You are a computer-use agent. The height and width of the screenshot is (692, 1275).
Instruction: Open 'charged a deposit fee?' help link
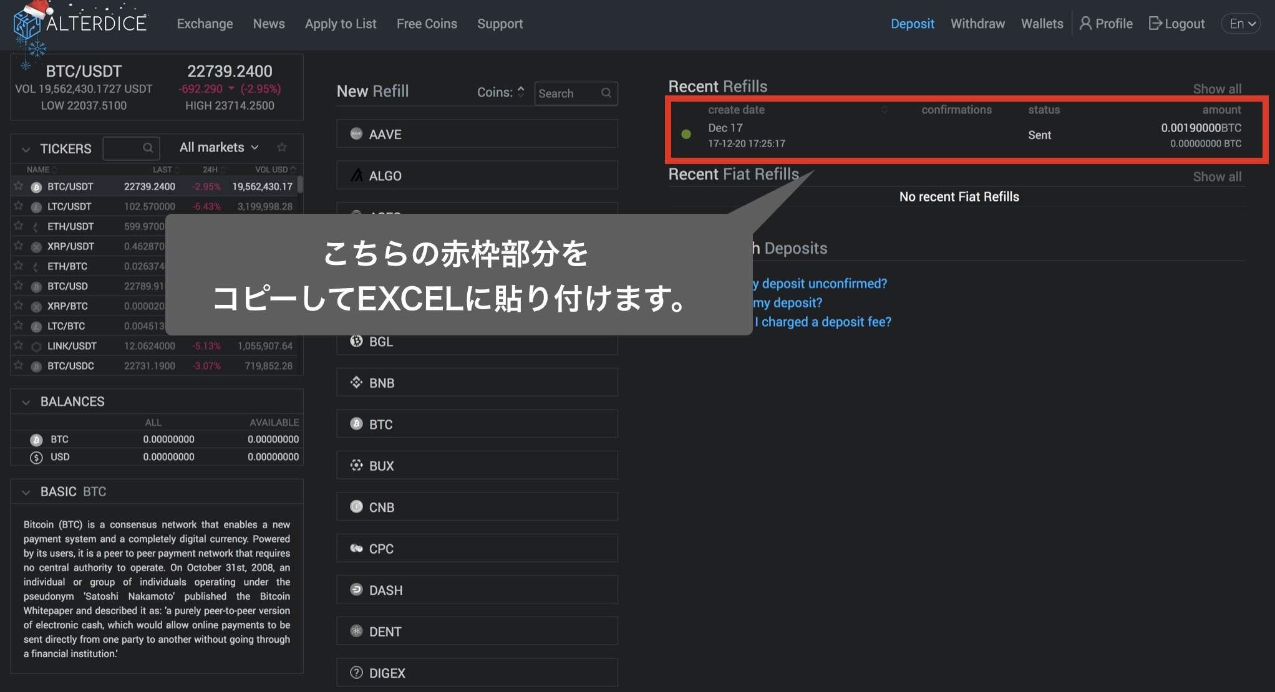coord(823,322)
